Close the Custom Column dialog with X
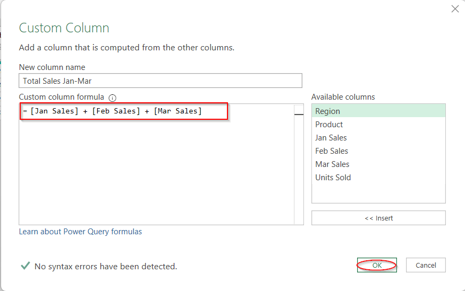This screenshot has width=465, height=291. pos(455,9)
